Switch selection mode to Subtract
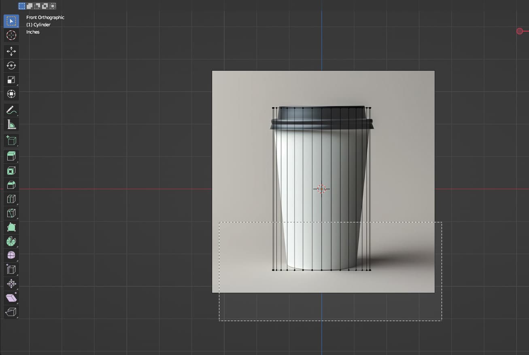Image resolution: width=529 pixels, height=355 pixels. (x=37, y=6)
